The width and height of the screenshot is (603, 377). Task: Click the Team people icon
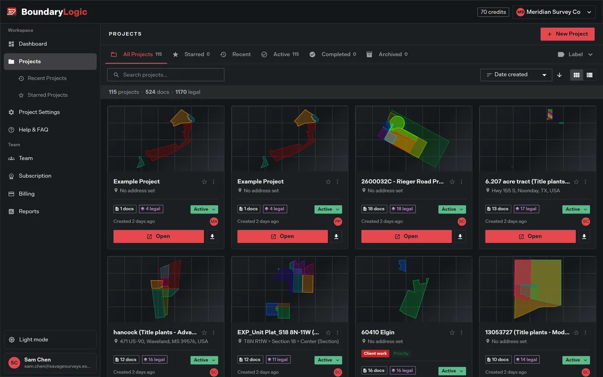click(11, 159)
